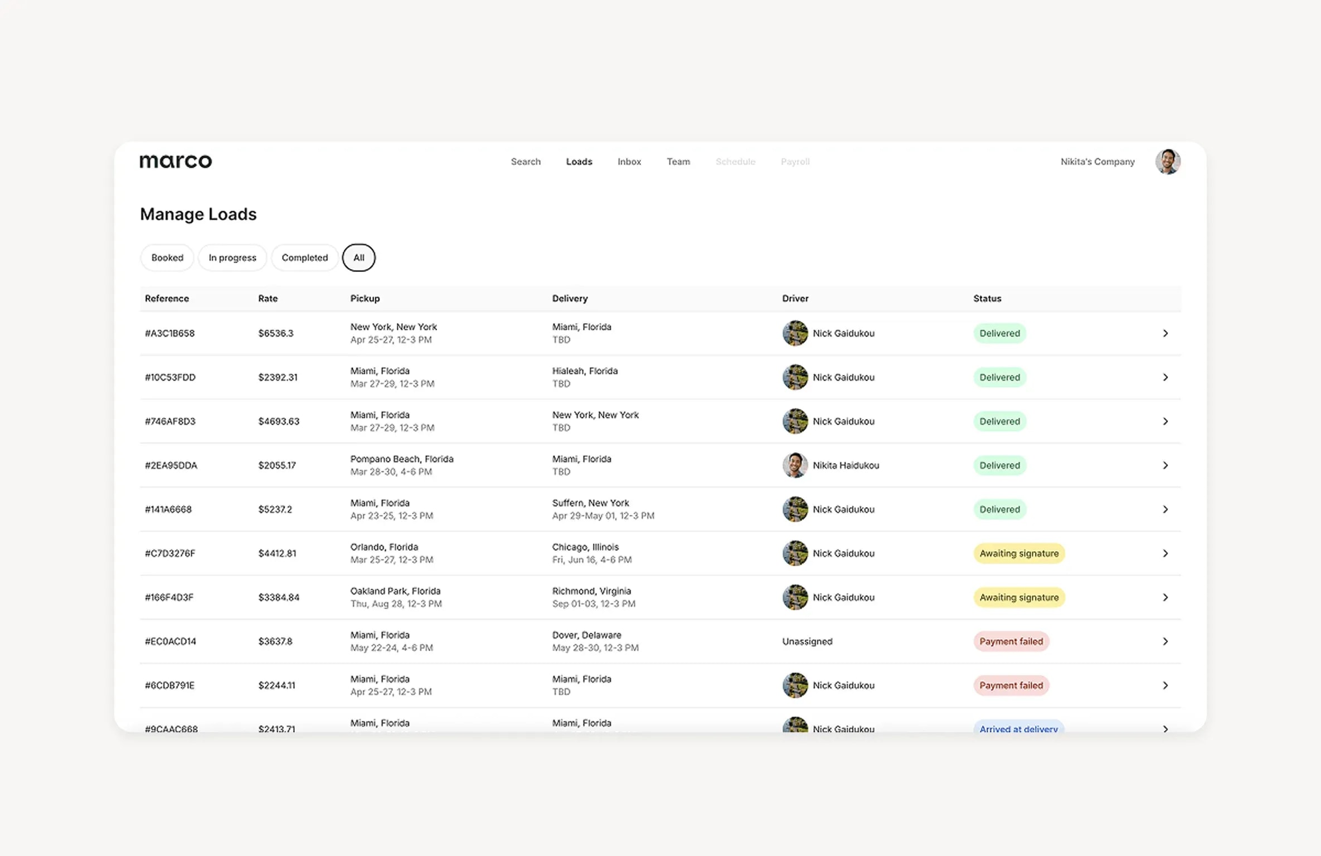This screenshot has height=856, width=1321.
Task: Expand load #A3C1B658 with chevron
Action: pyautogui.click(x=1165, y=333)
